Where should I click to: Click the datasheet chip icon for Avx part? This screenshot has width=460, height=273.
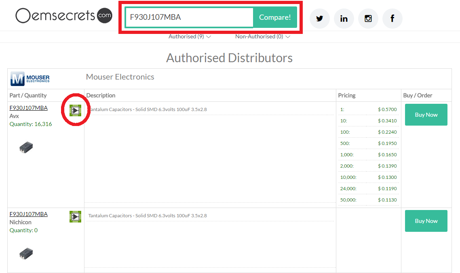click(x=76, y=110)
